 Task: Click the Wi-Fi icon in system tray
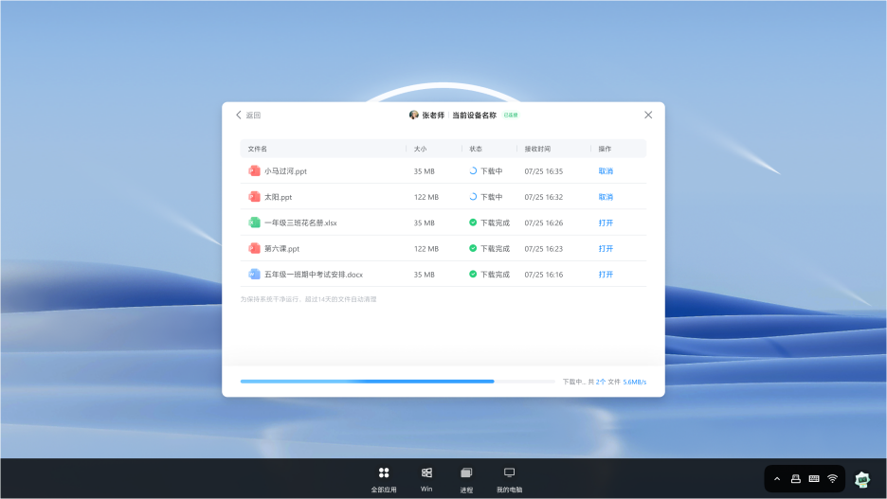click(832, 479)
